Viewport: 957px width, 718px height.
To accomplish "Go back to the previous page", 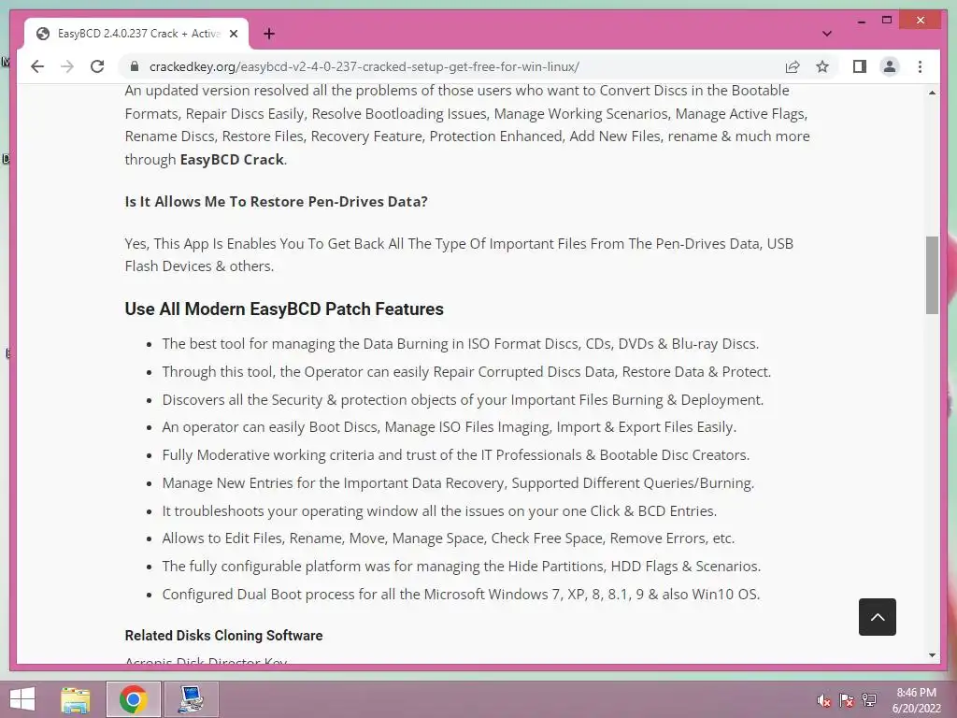I will click(37, 66).
